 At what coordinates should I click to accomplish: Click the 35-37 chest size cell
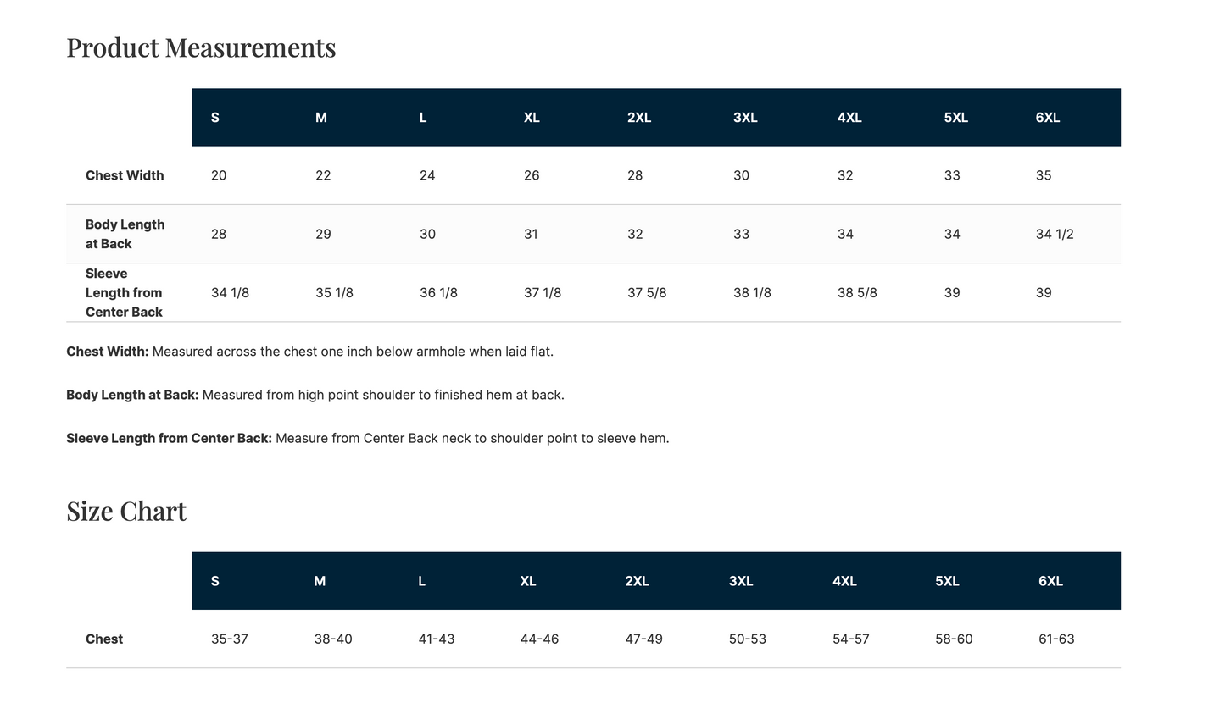pyautogui.click(x=230, y=639)
